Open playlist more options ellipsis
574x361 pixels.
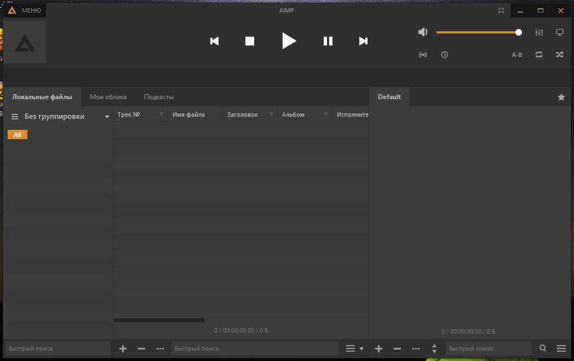(x=416, y=348)
